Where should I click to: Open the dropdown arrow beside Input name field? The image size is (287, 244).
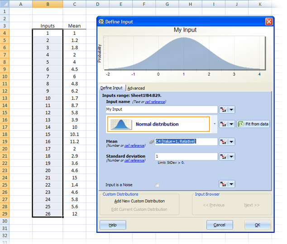tap(231, 109)
